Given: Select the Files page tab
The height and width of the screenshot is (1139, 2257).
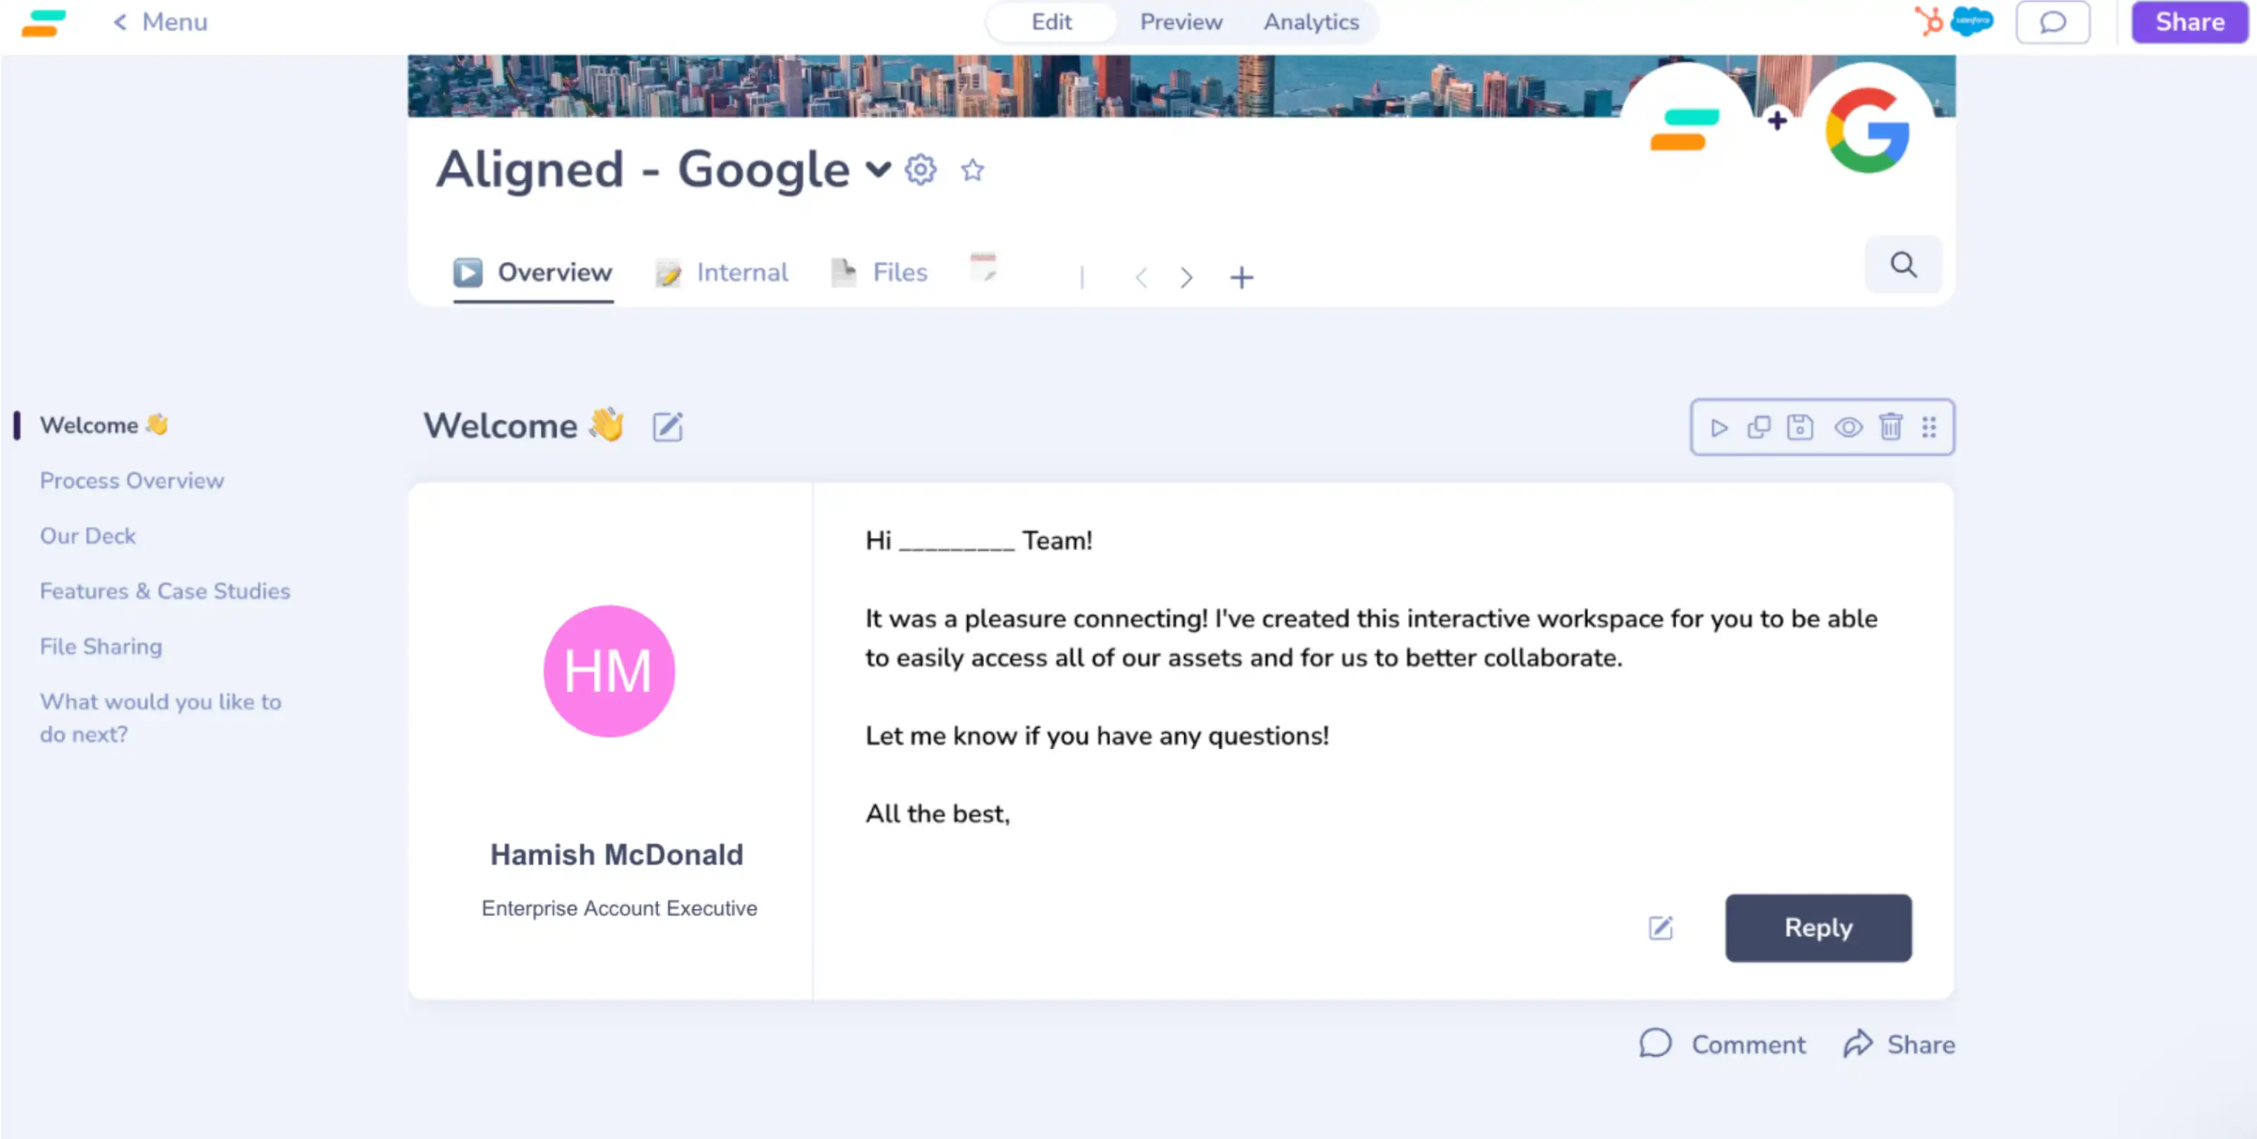Looking at the screenshot, I should coord(879,273).
